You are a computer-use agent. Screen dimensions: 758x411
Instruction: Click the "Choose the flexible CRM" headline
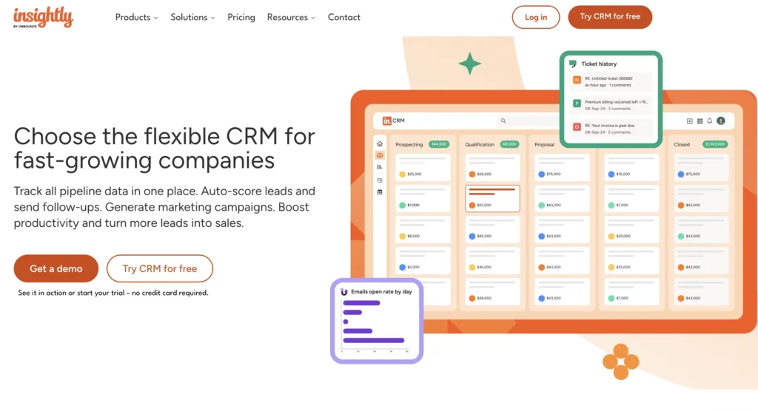(x=164, y=149)
